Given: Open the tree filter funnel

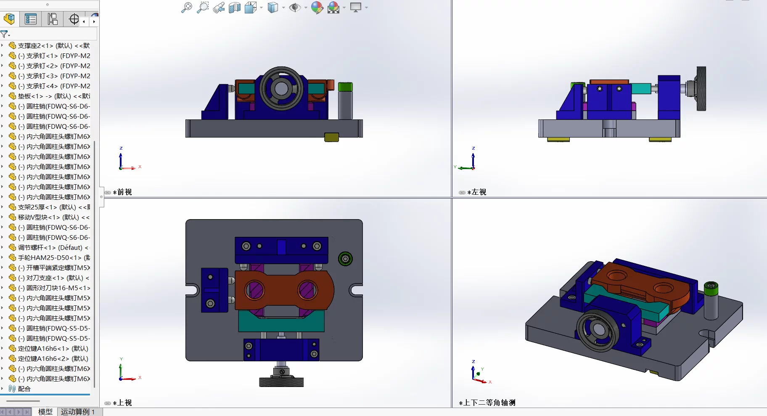Looking at the screenshot, I should tap(5, 34).
